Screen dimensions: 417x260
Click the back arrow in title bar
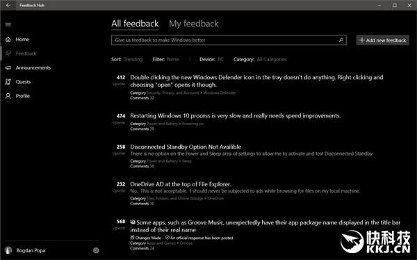8,6
